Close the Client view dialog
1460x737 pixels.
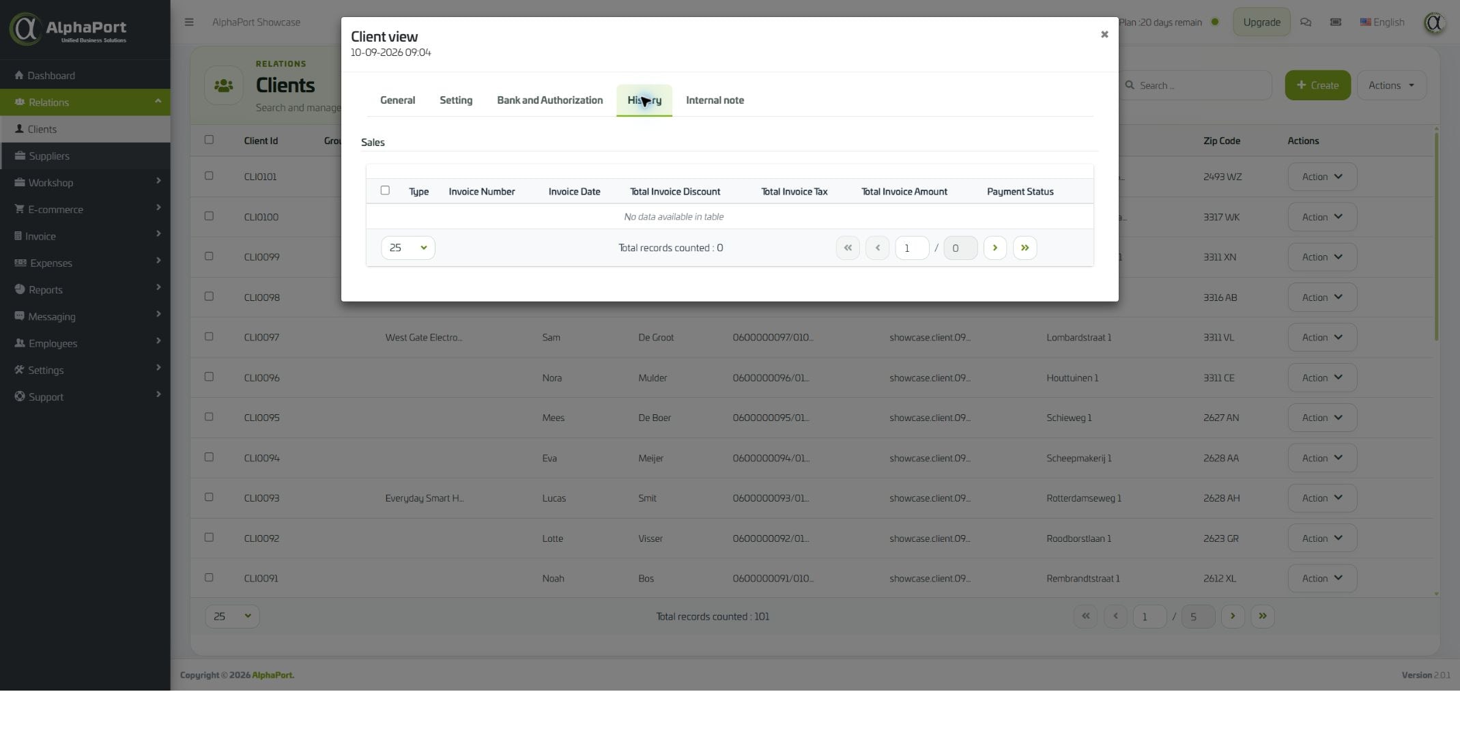point(1104,34)
